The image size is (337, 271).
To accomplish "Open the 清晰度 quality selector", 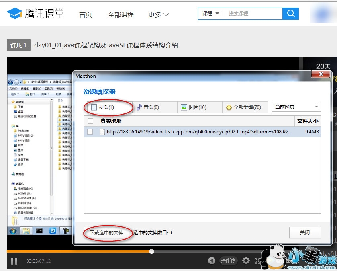I will pyautogui.click(x=229, y=261).
